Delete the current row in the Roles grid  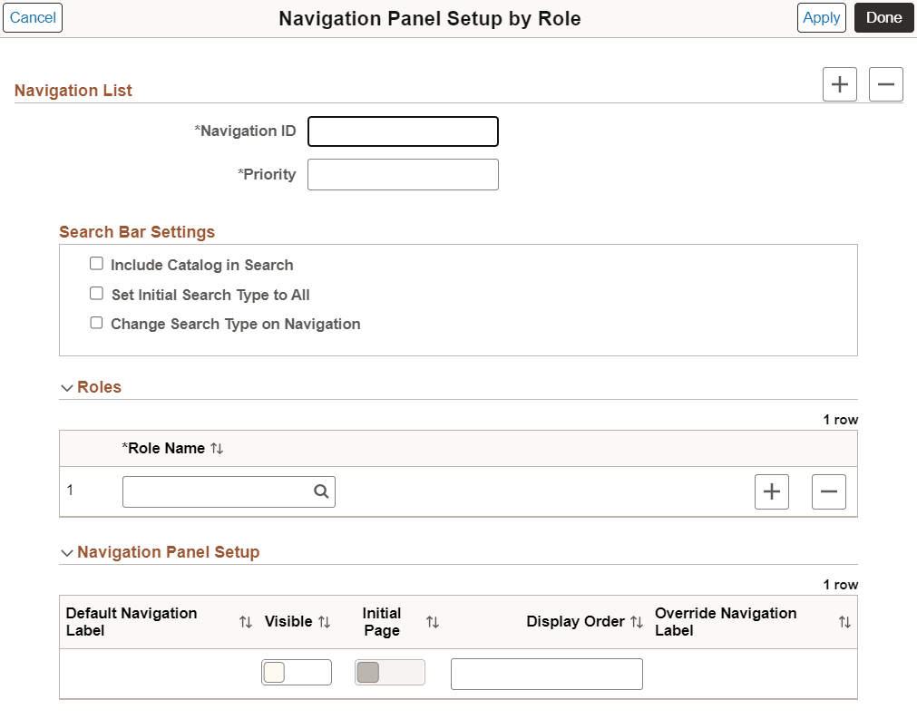828,491
